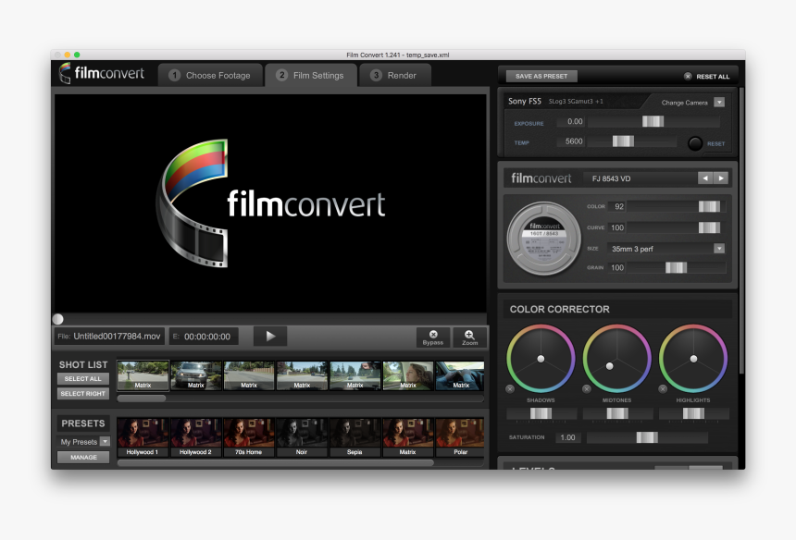Apply the Polar preset

[460, 437]
